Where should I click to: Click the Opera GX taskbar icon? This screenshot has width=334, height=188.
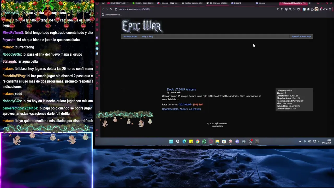[x=211, y=142]
